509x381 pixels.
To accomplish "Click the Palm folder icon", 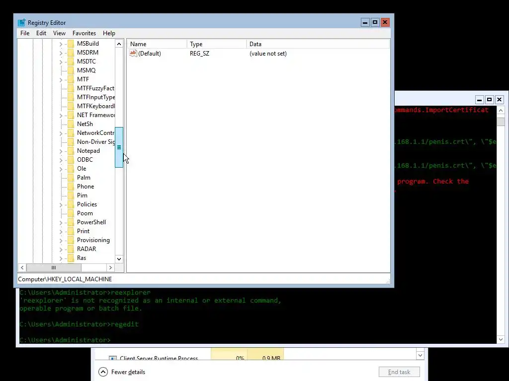I will coord(71,178).
